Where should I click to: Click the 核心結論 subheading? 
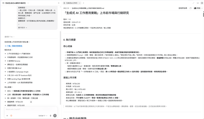(68, 46)
